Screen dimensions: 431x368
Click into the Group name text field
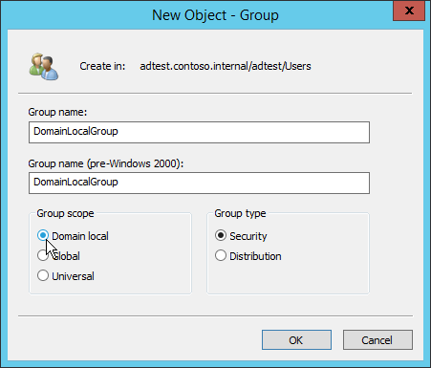pyautogui.click(x=199, y=132)
